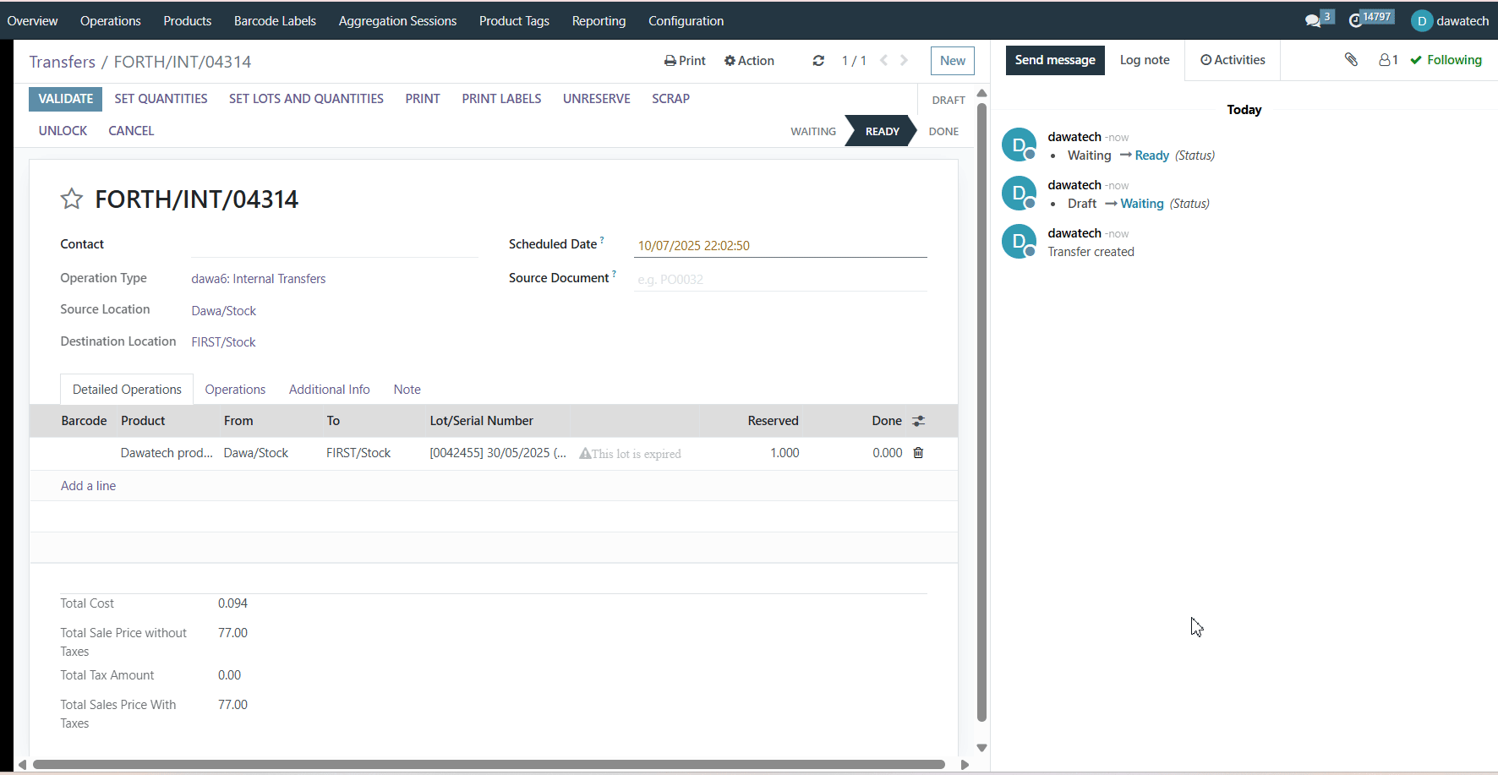This screenshot has height=775, width=1498.
Task: Select the Ready status stage
Action: tap(882, 131)
